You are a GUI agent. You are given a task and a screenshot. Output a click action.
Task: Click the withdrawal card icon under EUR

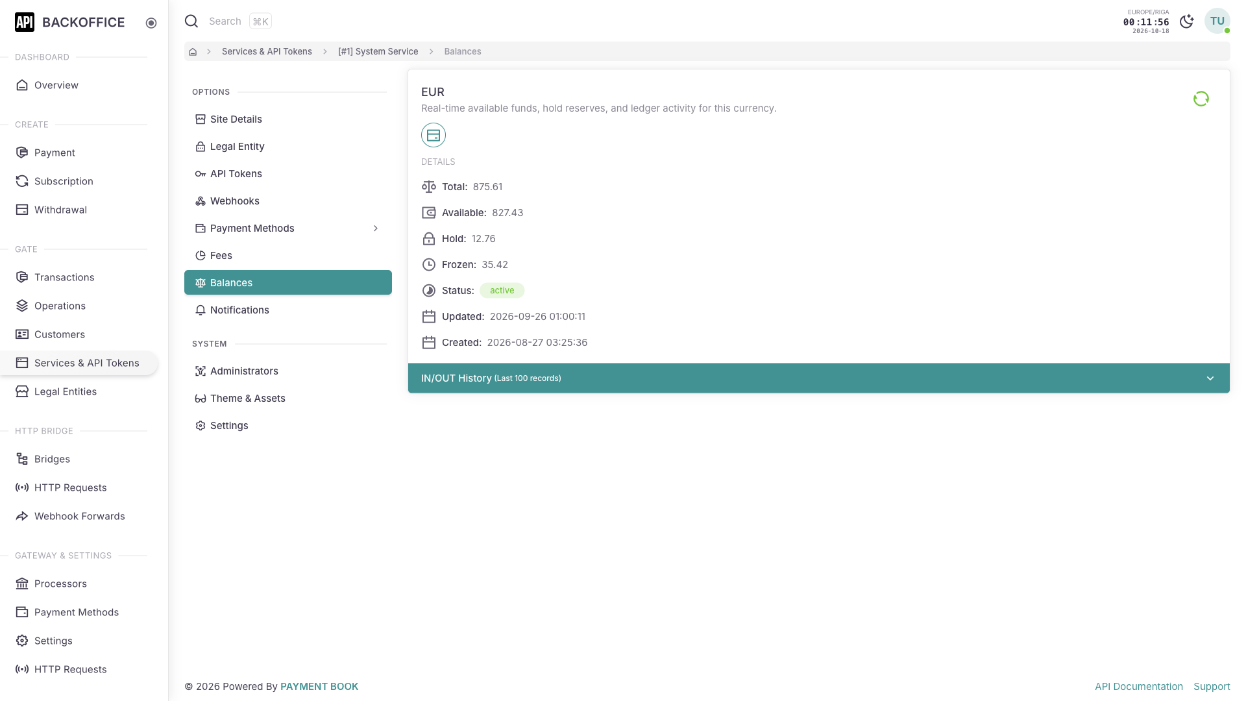tap(434, 135)
